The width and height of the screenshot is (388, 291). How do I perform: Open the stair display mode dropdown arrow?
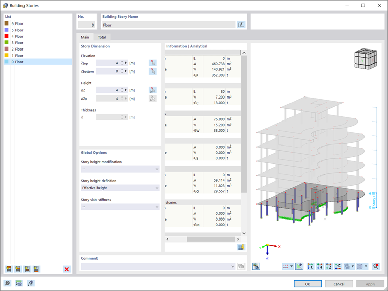353,266
